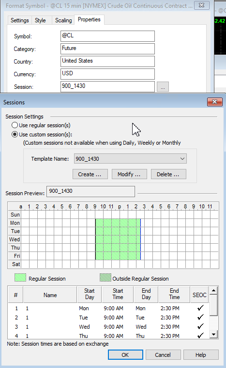Viewport: 226px width, 368px height.
Task: Switch to the Style tab
Action: click(x=40, y=20)
